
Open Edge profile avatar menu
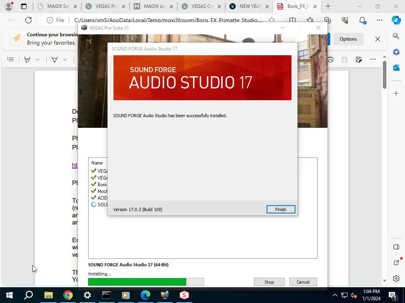pyautogui.click(x=9, y=6)
